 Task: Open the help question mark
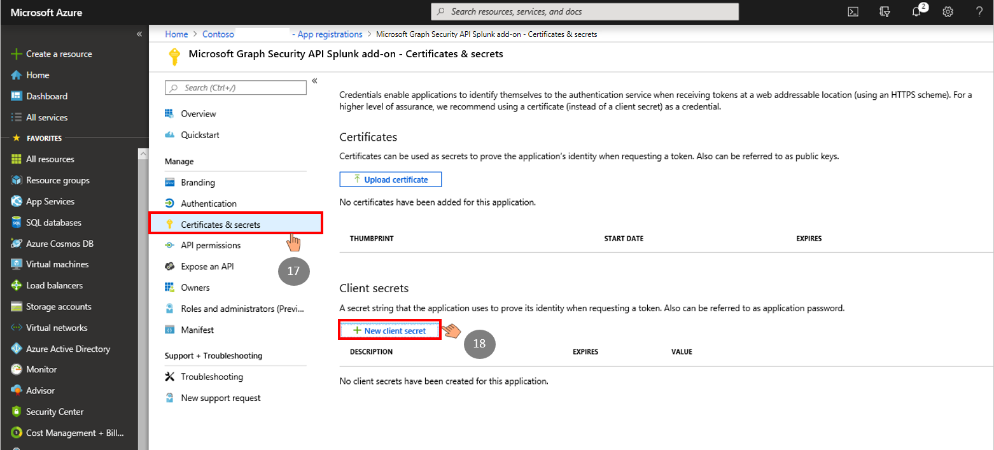point(979,11)
